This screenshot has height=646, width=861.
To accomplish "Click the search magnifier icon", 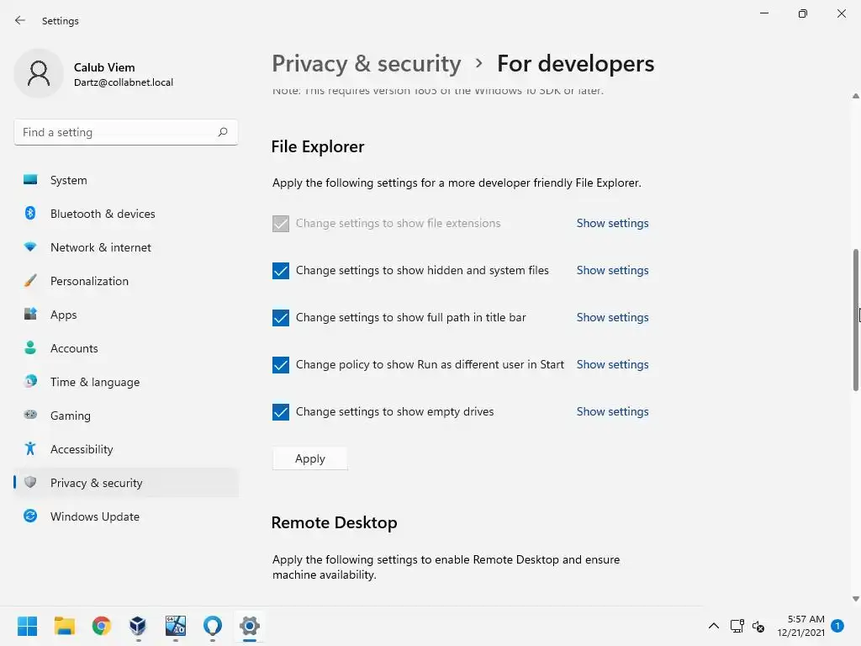I will click(x=223, y=132).
